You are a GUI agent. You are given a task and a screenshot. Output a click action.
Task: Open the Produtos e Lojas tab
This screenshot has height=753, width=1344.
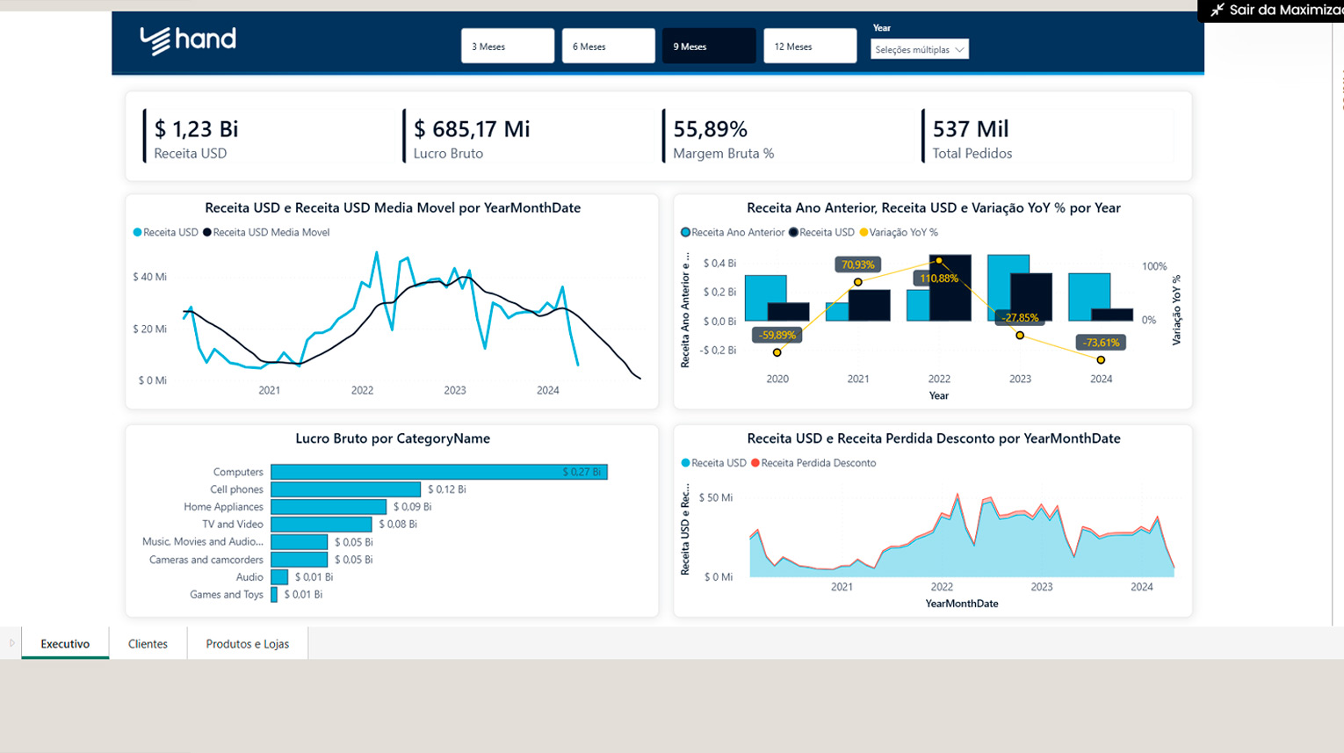(x=247, y=644)
